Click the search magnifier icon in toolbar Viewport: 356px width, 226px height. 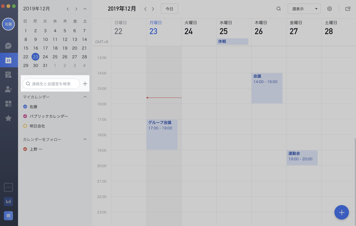(x=279, y=9)
